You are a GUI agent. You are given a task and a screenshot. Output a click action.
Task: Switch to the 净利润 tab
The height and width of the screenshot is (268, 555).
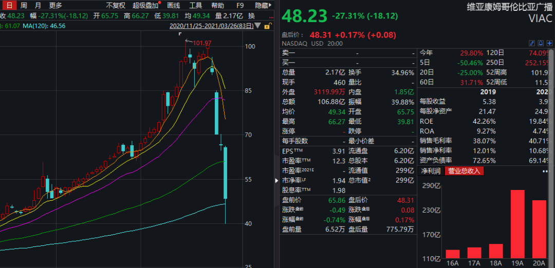coord(431,171)
